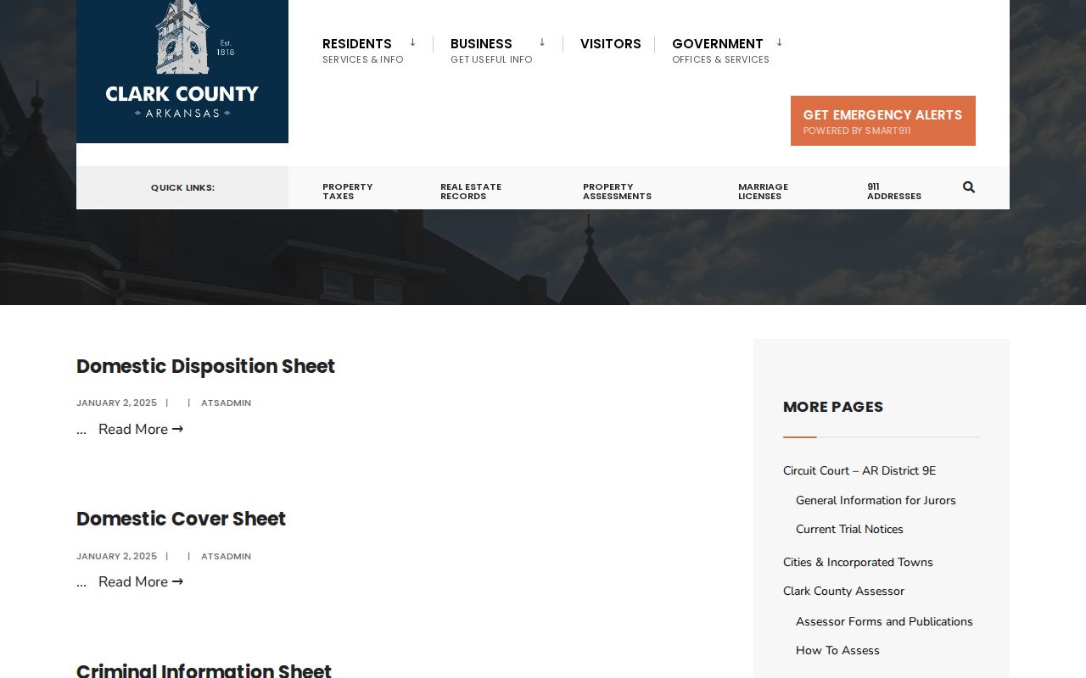The image size is (1086, 678).
Task: Click the Quick Links label
Action: 182,188
